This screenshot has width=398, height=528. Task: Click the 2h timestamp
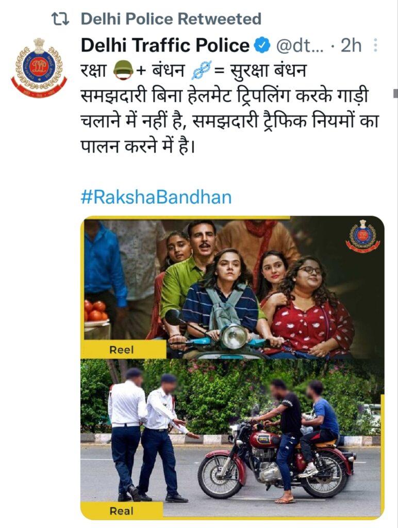coord(351,45)
